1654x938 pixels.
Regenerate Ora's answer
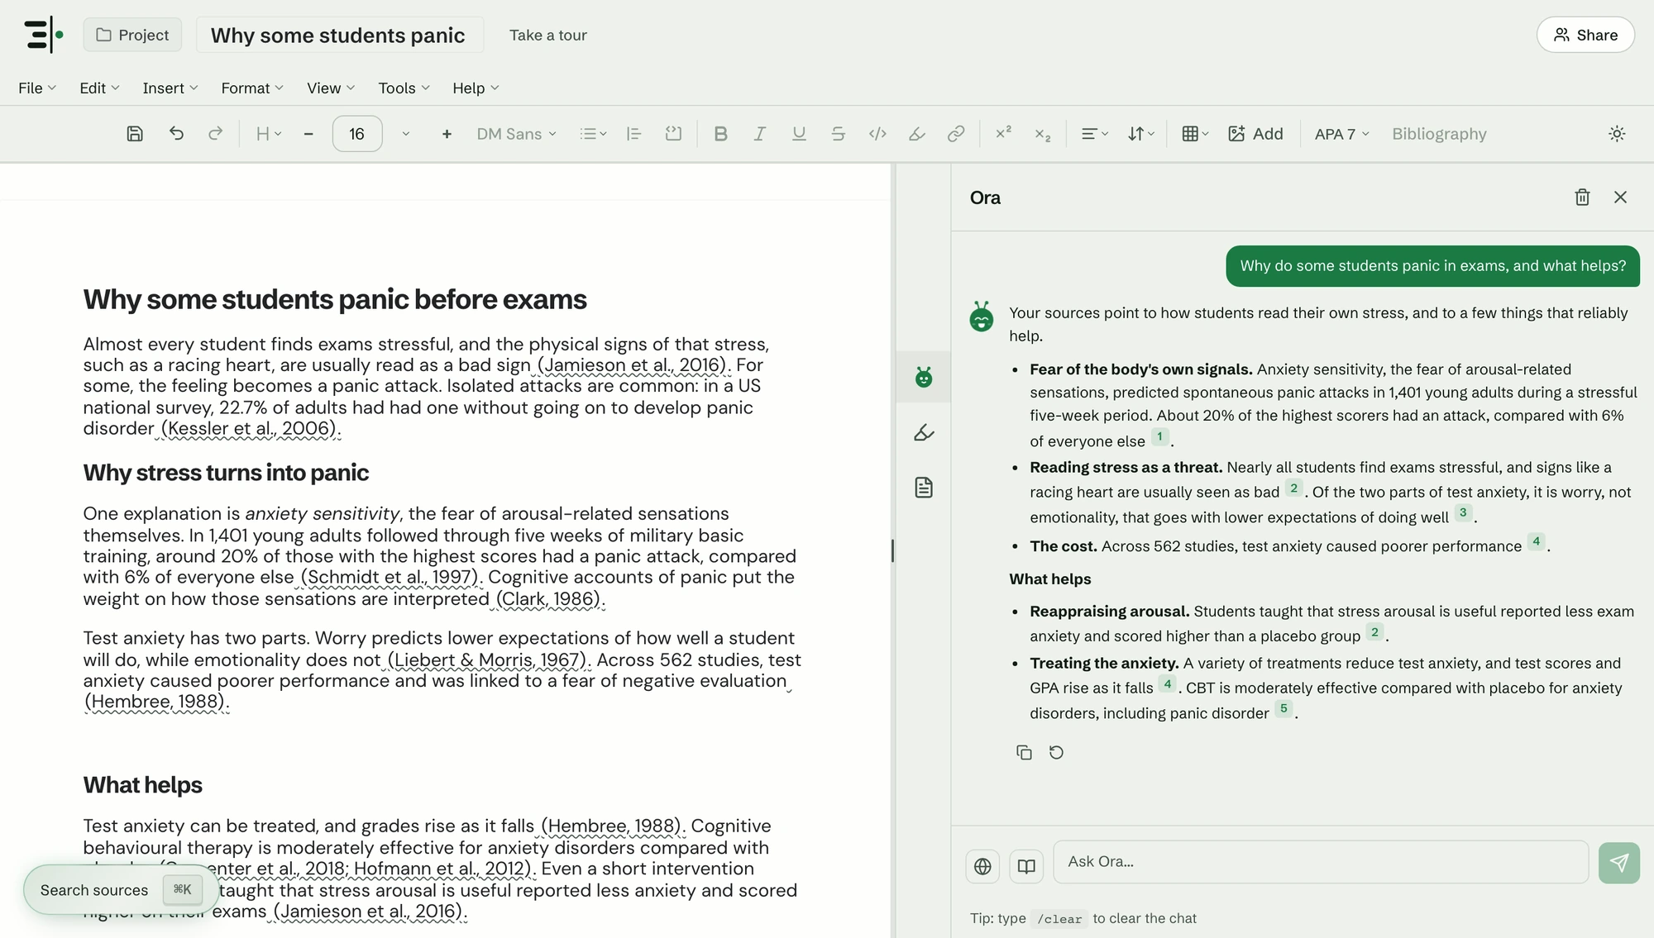pyautogui.click(x=1056, y=752)
